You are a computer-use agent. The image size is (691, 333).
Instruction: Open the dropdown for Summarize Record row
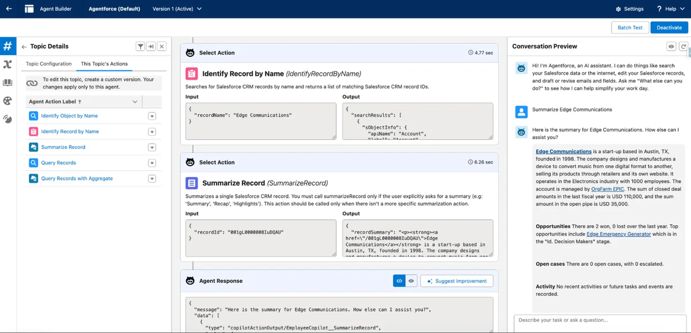point(152,147)
